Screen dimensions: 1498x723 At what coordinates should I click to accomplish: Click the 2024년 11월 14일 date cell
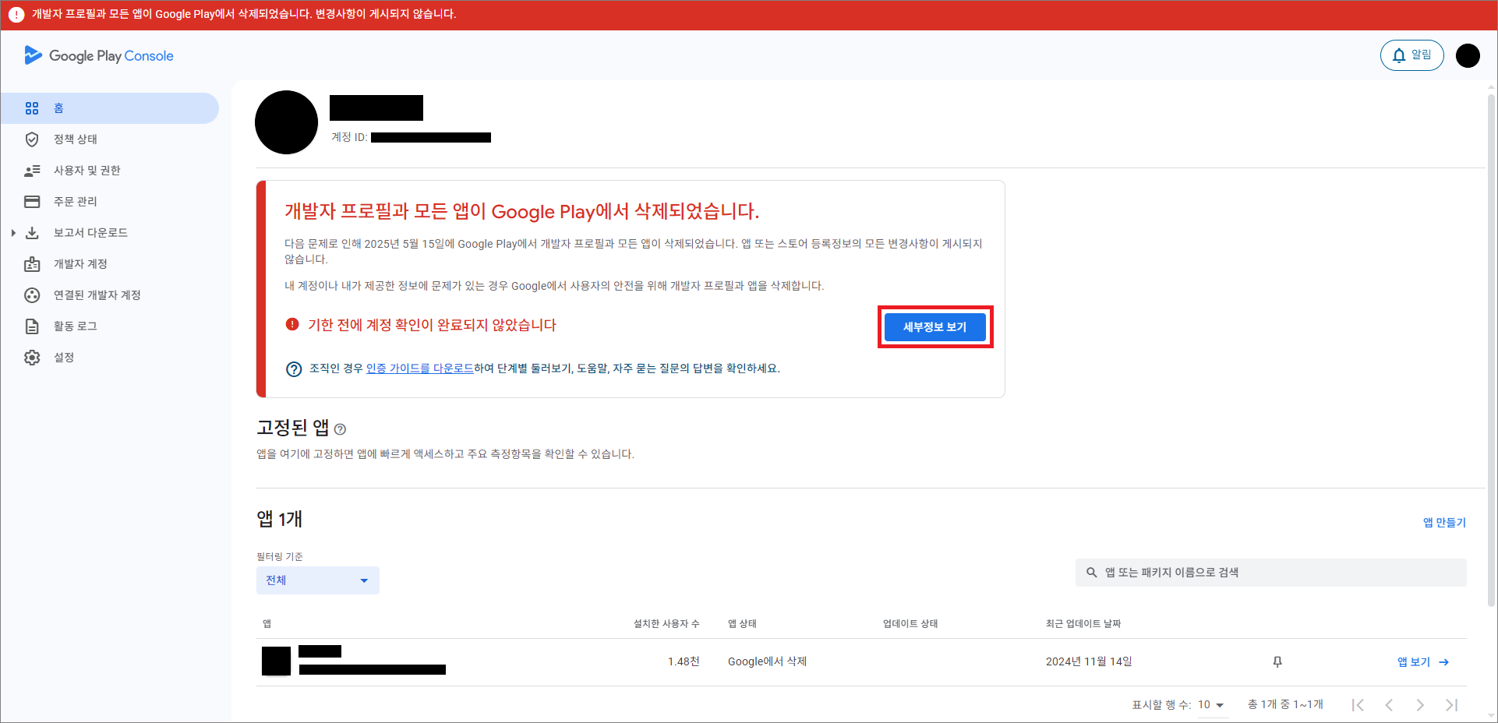(1089, 662)
